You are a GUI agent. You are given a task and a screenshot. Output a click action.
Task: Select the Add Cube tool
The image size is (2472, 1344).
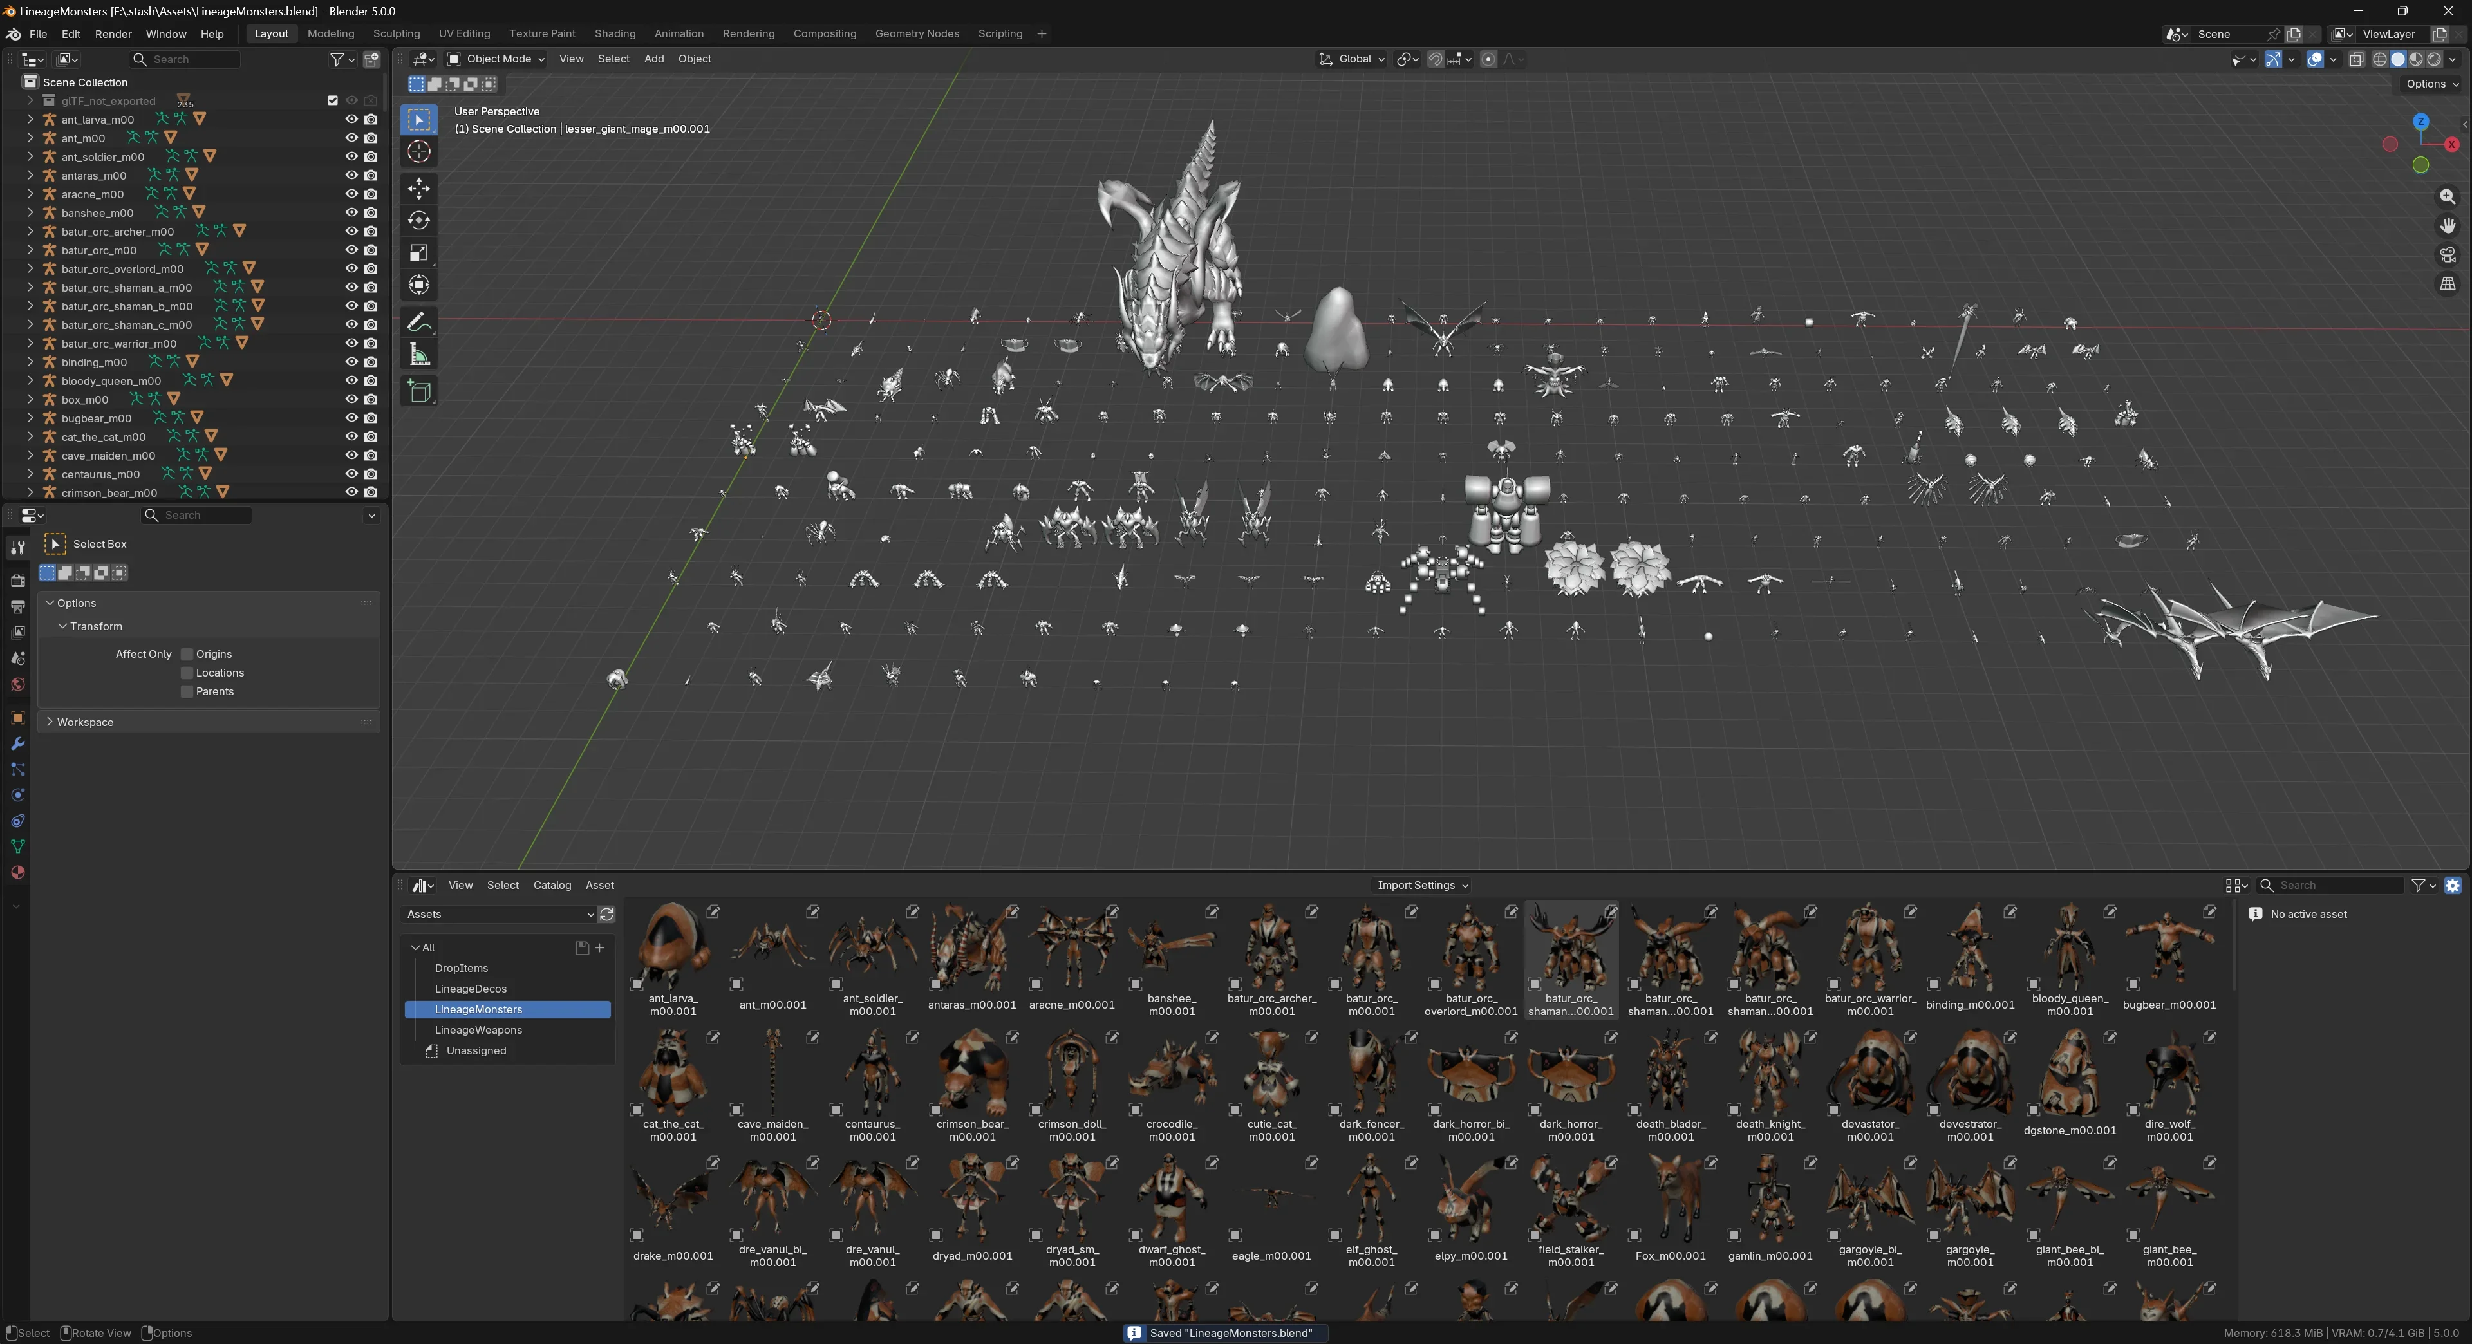pyautogui.click(x=419, y=391)
